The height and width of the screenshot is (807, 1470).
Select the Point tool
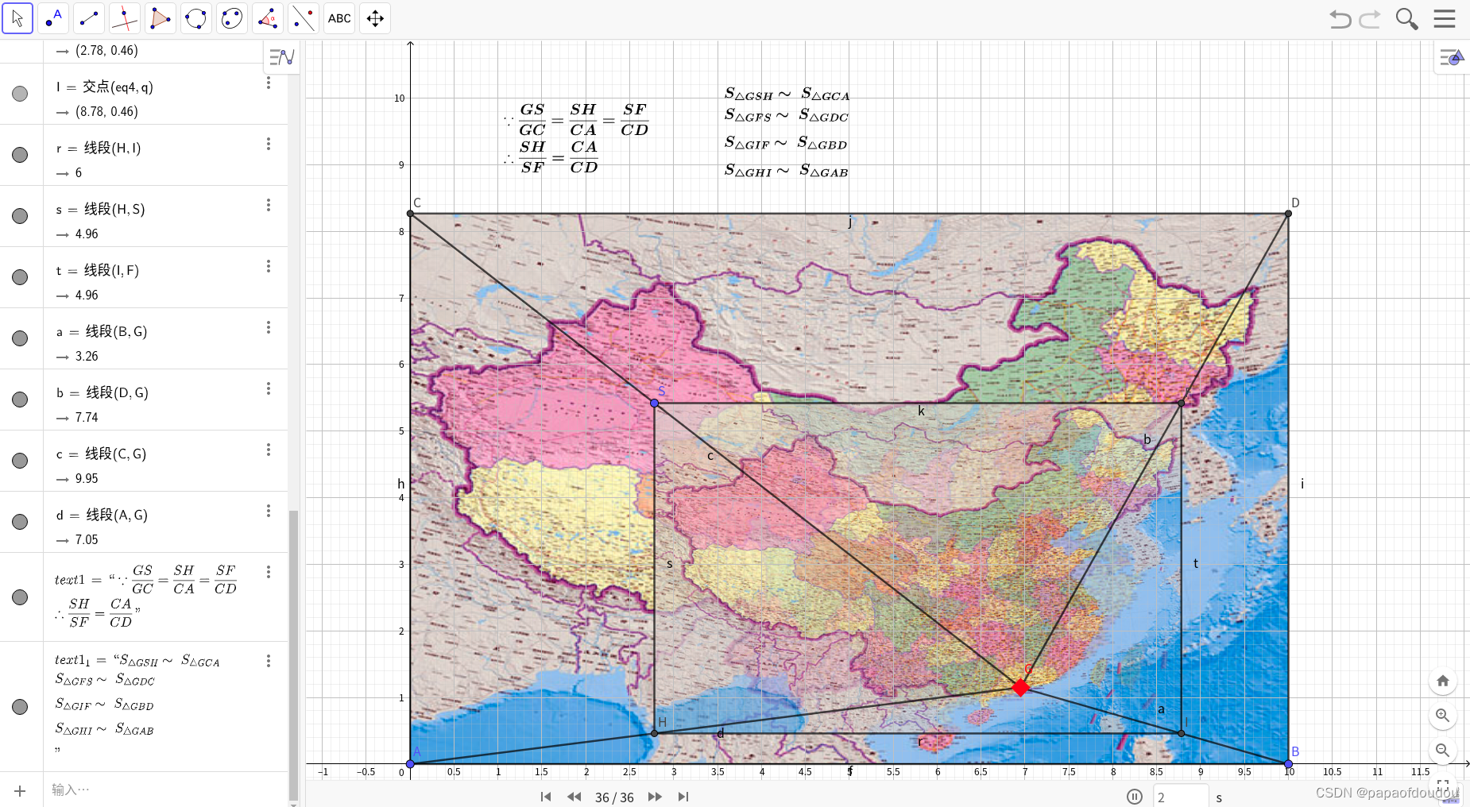click(53, 18)
